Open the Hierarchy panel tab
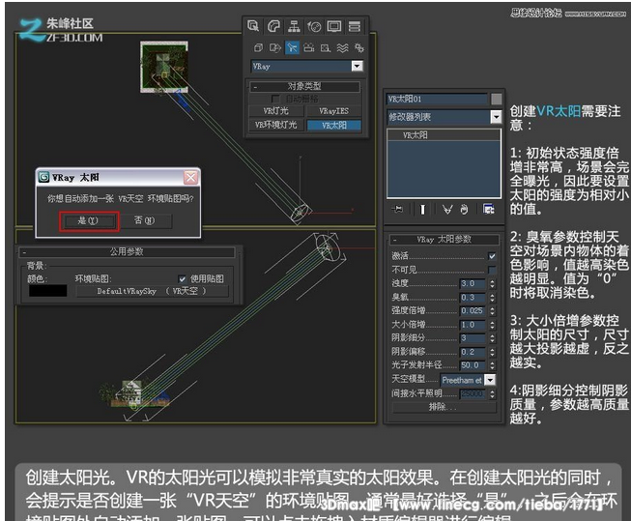The image size is (631, 521). tap(294, 26)
